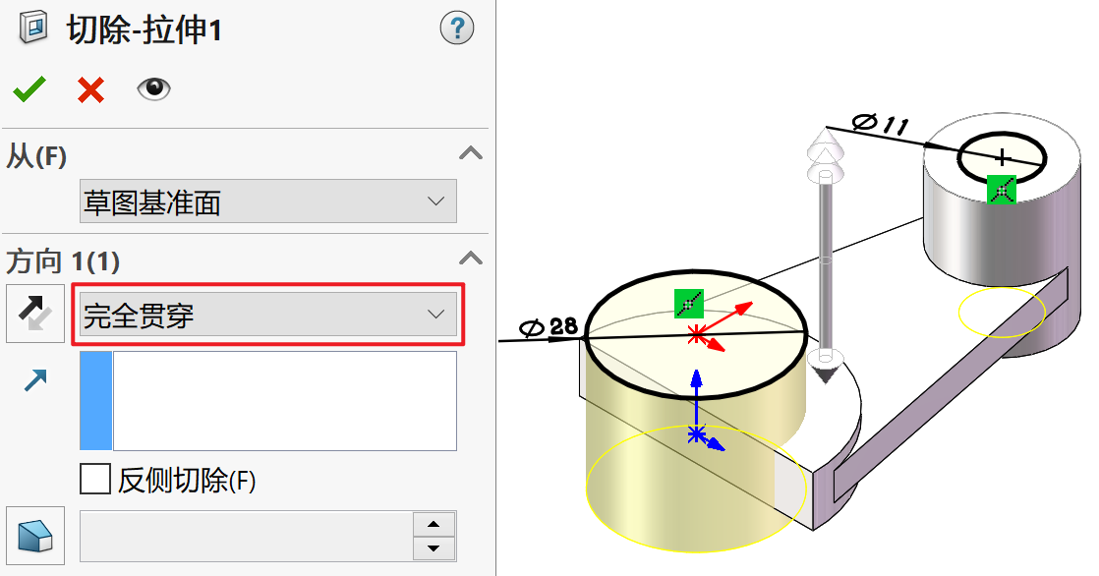Open help for 切除-拉伸1
This screenshot has width=1099, height=576.
click(x=457, y=29)
